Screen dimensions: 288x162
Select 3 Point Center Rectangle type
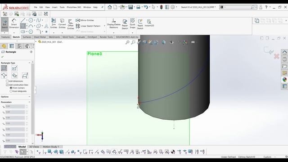[14, 75]
